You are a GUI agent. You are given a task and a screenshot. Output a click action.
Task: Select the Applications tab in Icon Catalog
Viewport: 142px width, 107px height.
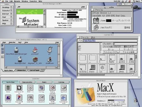pyautogui.click(x=8, y=70)
